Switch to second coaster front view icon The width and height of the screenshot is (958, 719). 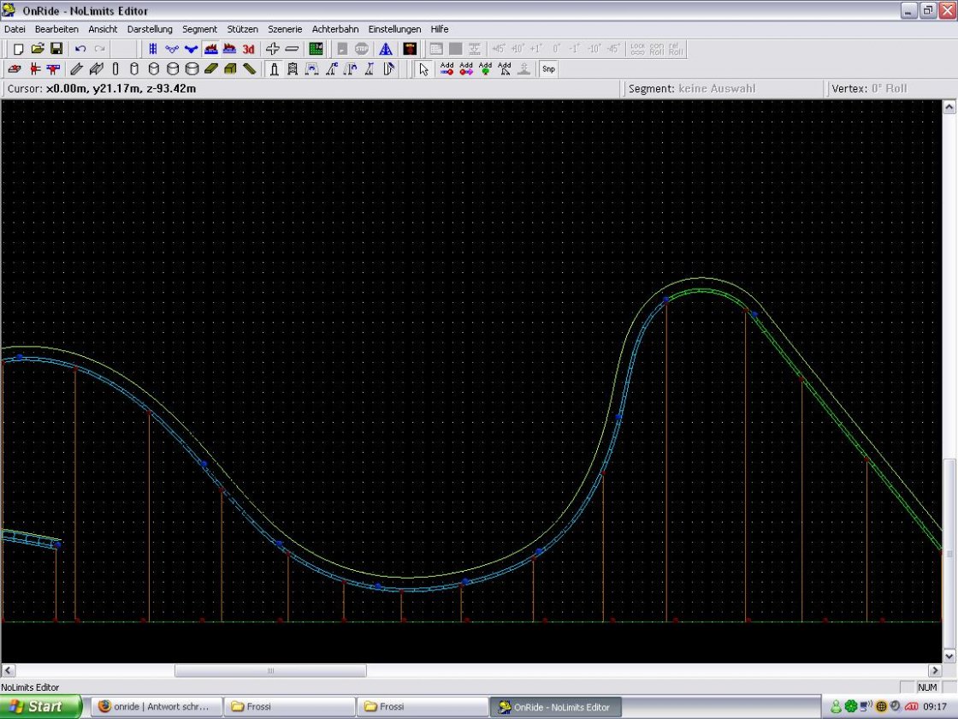pyautogui.click(x=230, y=49)
